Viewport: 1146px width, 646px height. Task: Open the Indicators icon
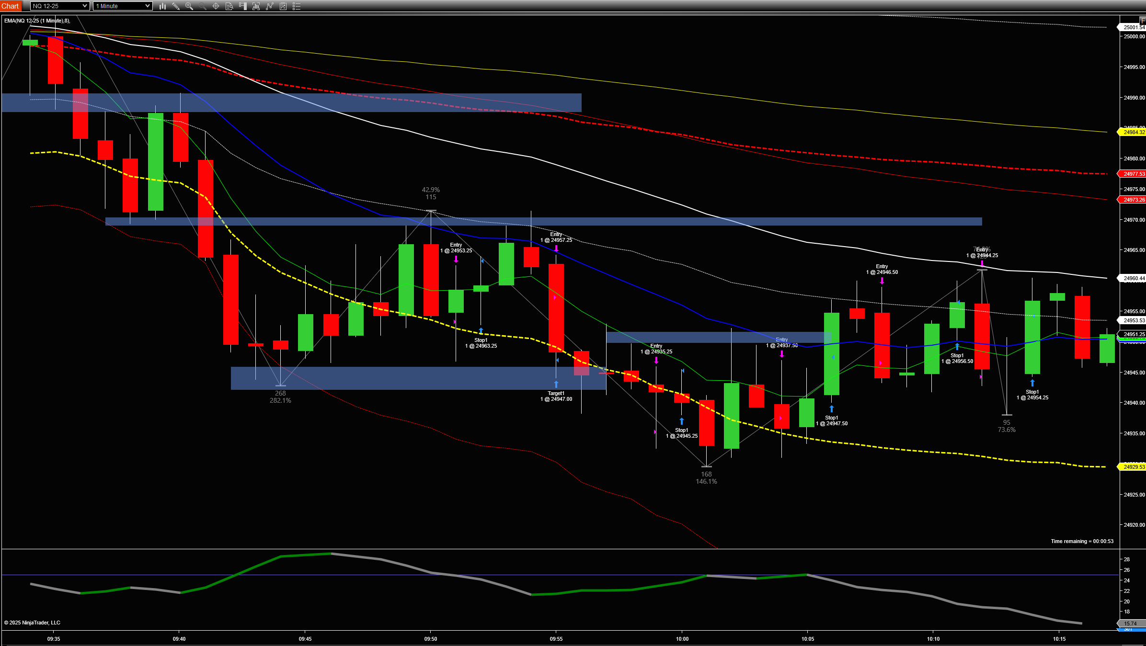[270, 6]
